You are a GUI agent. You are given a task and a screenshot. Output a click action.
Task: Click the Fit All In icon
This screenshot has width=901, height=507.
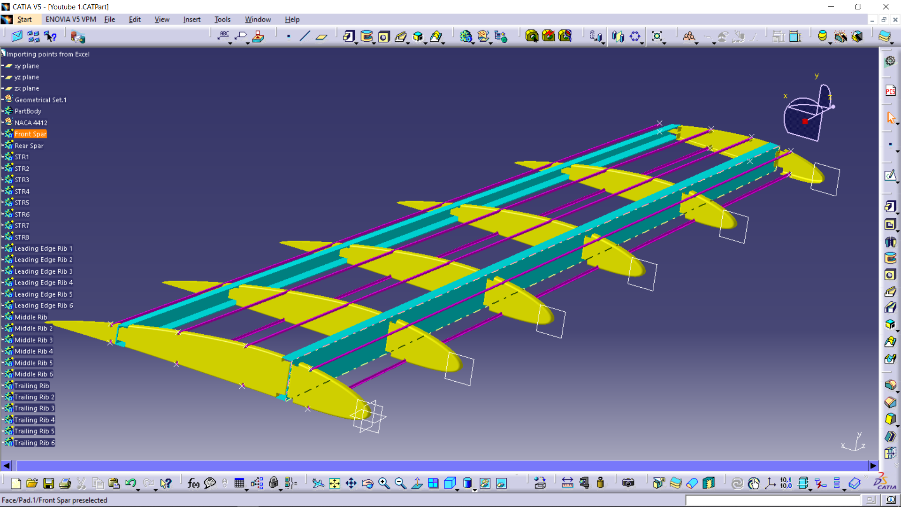point(335,483)
